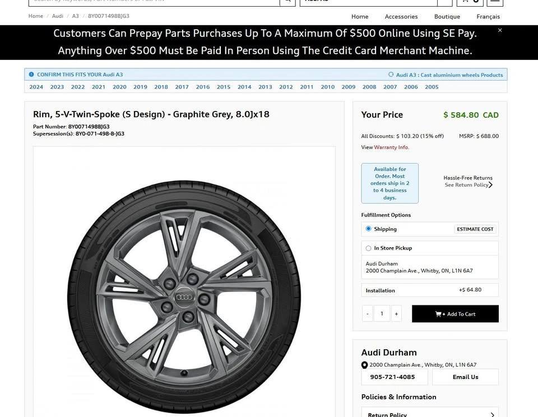Screen dimensions: 538x417
Task: Expand the Return Policy row under Policies
Action: tap(492, 414)
